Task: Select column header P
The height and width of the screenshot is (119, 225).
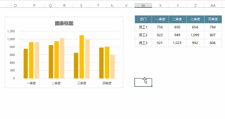Action: coord(34,5)
